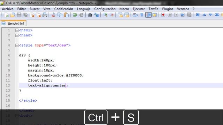Viewport: 223px width, 125px height.
Task: Click the blue down triangle toolbar icon
Action: [x=210, y=15]
